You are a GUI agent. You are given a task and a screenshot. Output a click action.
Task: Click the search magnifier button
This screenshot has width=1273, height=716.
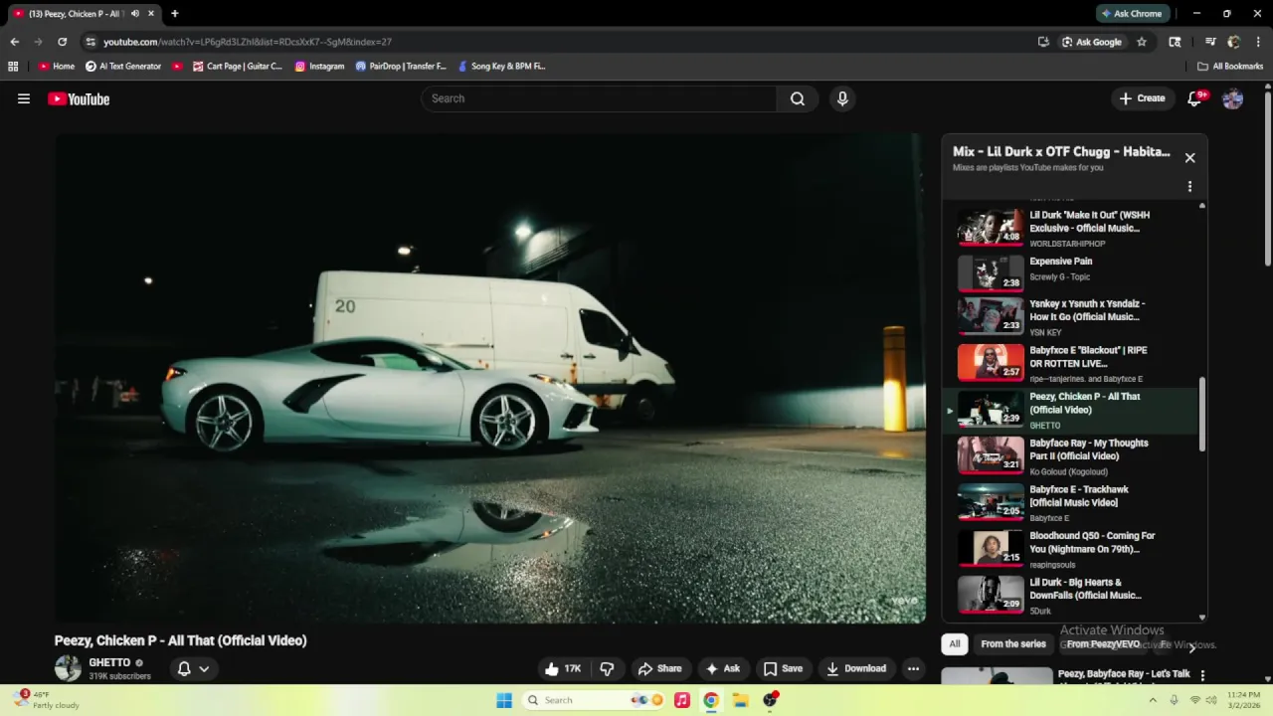798,98
